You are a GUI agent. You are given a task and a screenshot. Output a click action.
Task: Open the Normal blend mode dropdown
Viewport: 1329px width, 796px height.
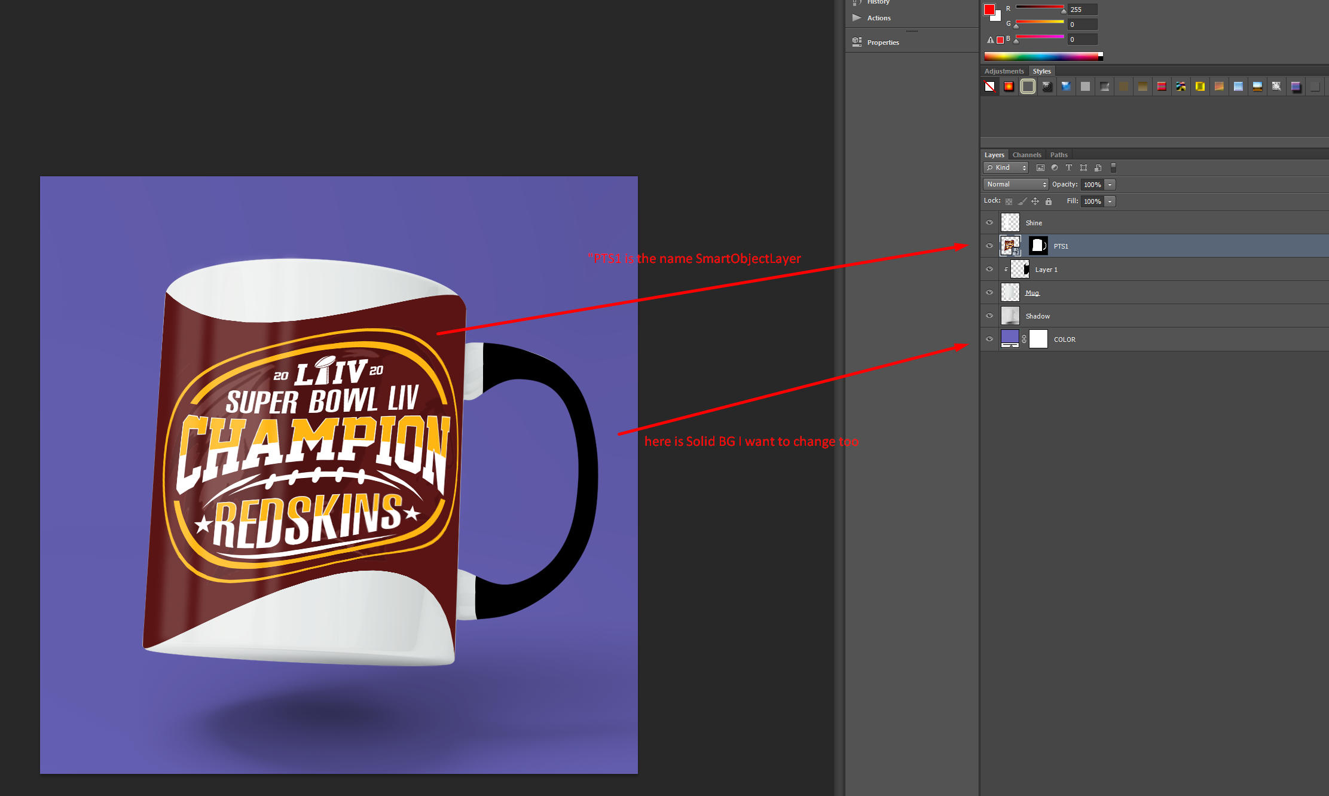(1016, 185)
